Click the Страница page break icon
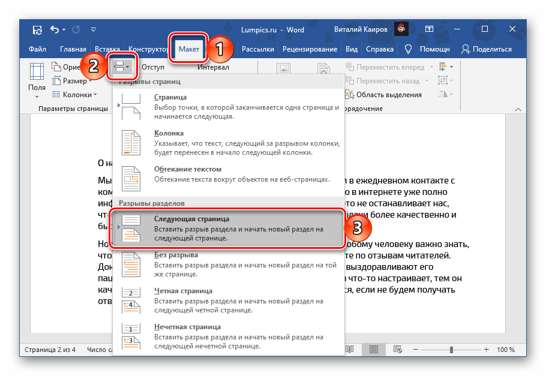 click(x=131, y=107)
